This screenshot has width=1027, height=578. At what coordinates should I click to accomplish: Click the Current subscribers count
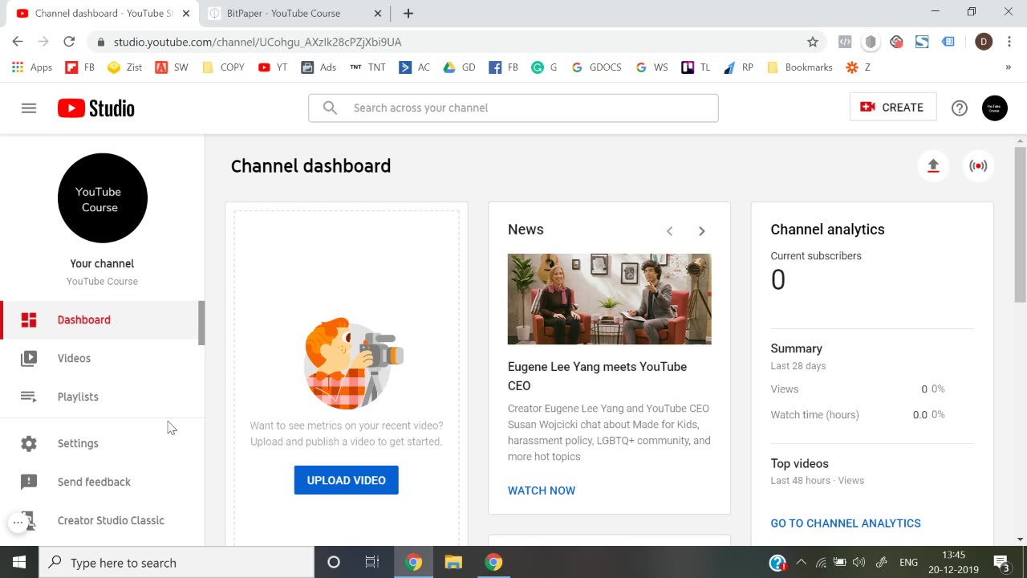click(778, 280)
